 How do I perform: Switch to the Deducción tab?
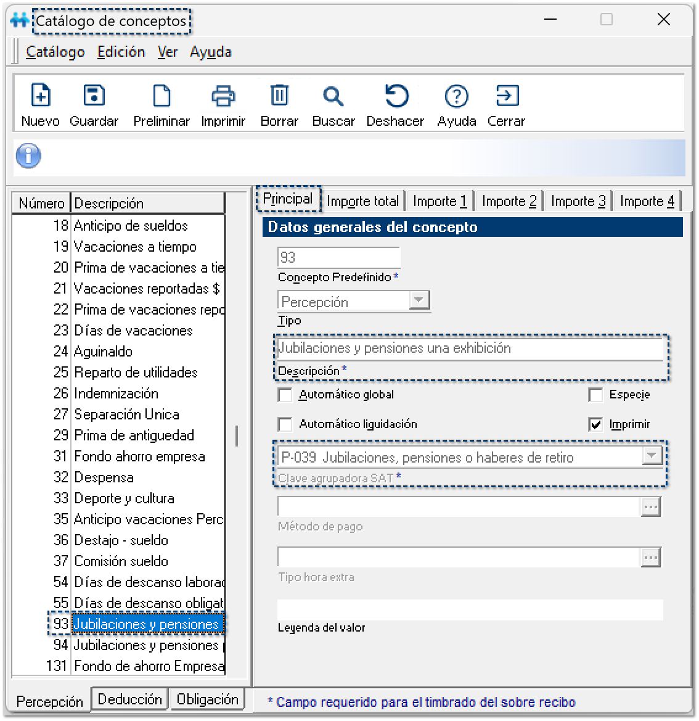129,699
